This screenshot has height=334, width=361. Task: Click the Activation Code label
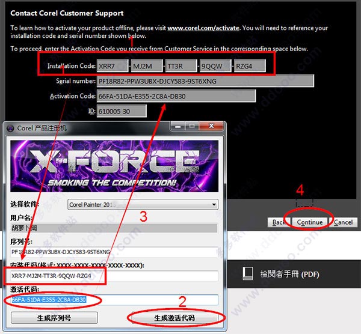tap(73, 96)
